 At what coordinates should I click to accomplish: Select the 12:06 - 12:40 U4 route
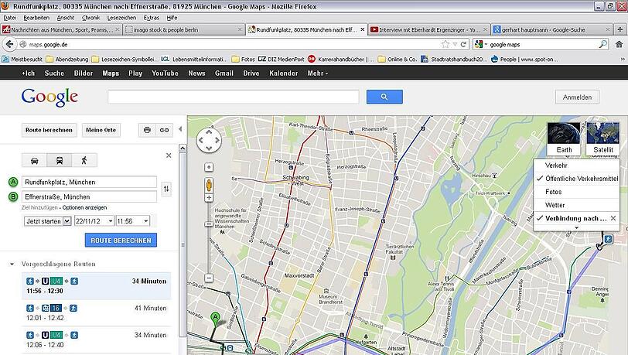point(96,340)
